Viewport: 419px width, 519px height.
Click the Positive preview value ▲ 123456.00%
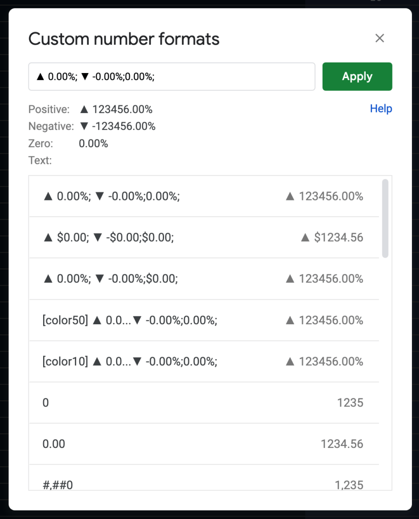point(116,110)
